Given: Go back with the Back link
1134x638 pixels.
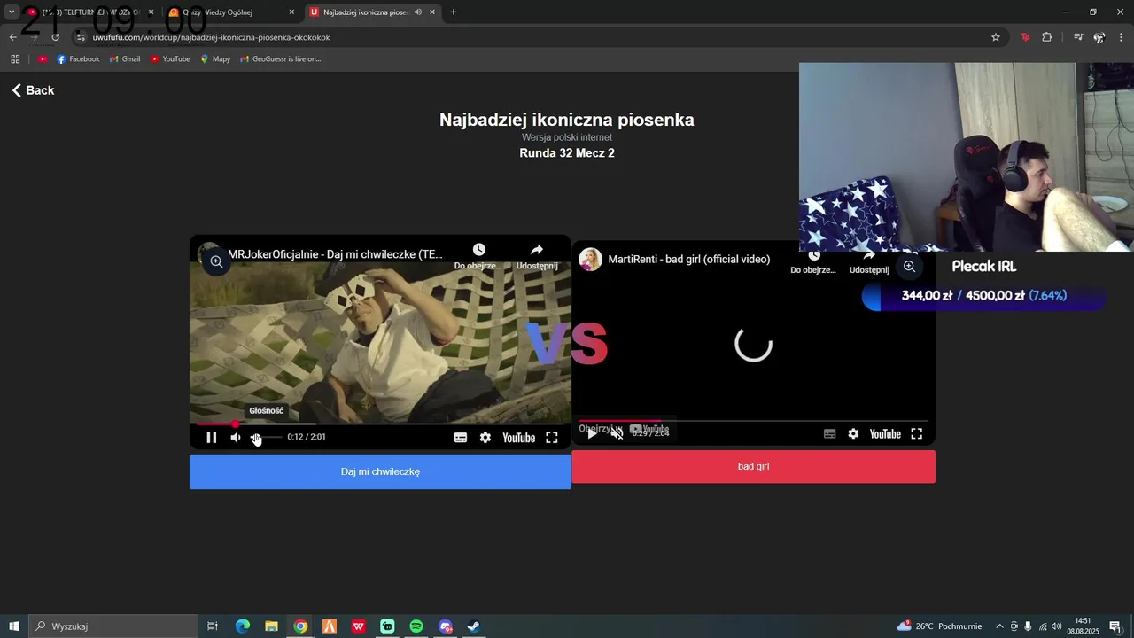Looking at the screenshot, I should pyautogui.click(x=33, y=90).
